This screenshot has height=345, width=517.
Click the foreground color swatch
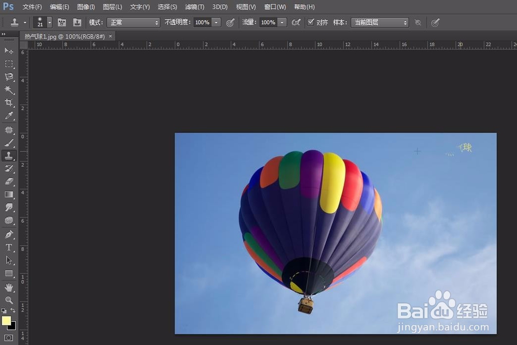click(x=6, y=321)
